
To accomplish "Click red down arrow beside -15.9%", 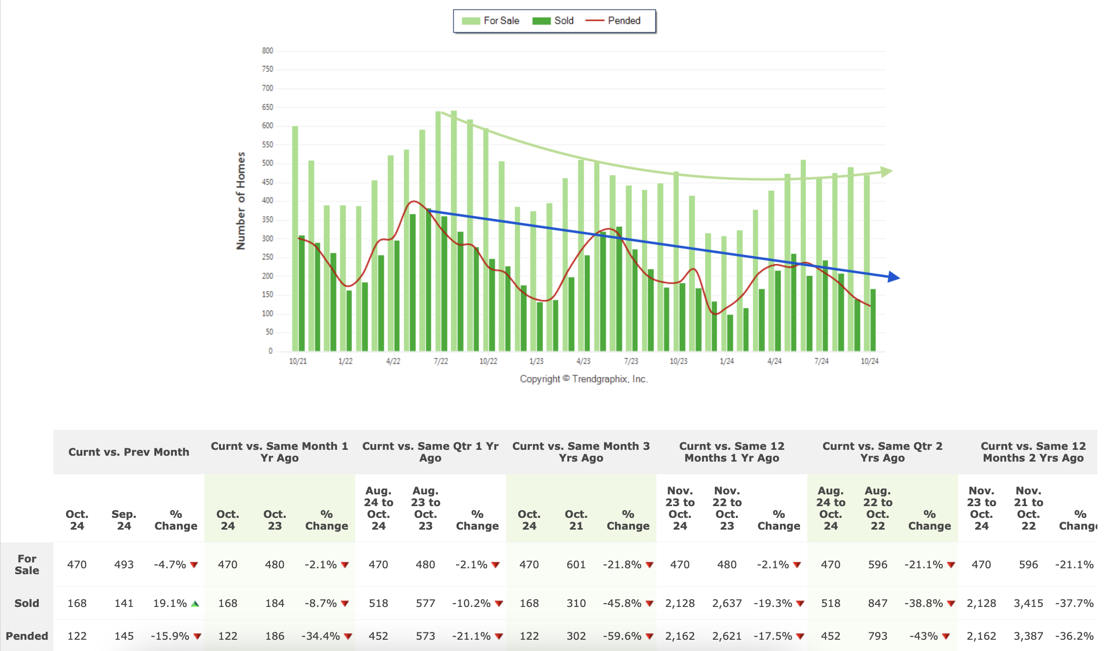I will point(197,636).
